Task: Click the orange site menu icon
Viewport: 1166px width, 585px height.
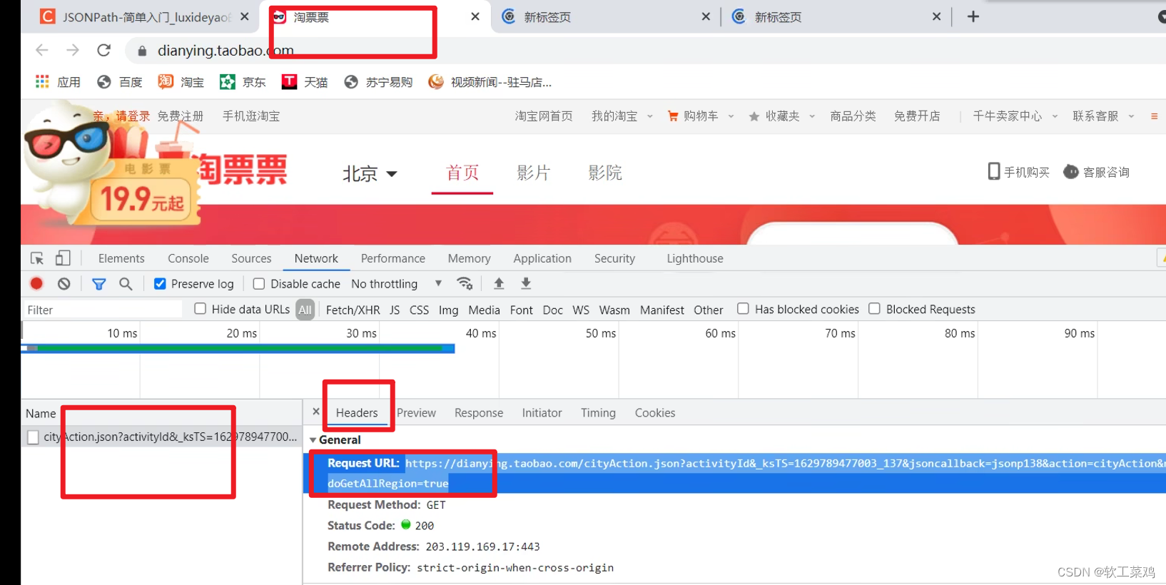Action: point(1154,116)
